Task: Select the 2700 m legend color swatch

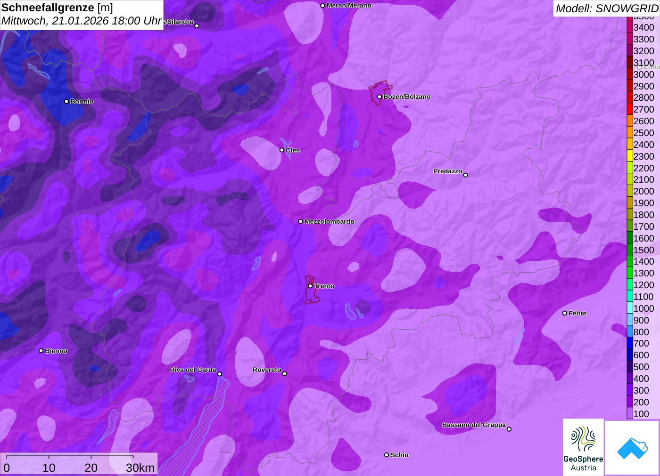Action: 630,109
